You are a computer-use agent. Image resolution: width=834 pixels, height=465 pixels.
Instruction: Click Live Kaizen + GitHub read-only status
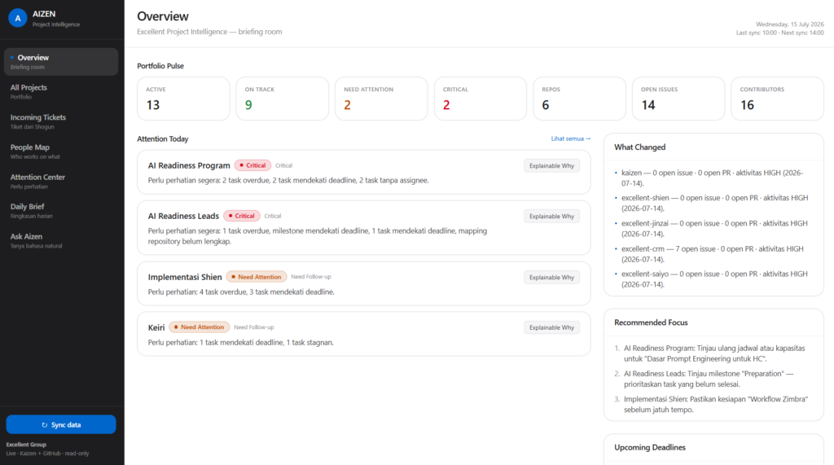pyautogui.click(x=47, y=454)
